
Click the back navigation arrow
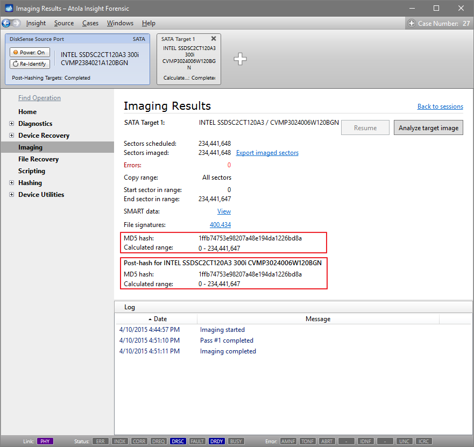click(6, 23)
